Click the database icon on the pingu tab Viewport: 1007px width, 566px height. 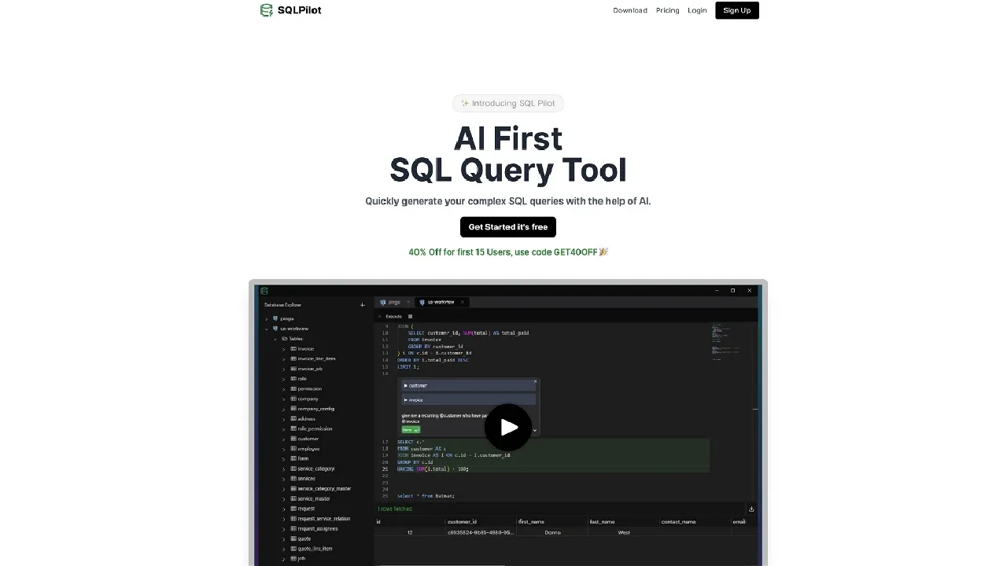click(383, 303)
